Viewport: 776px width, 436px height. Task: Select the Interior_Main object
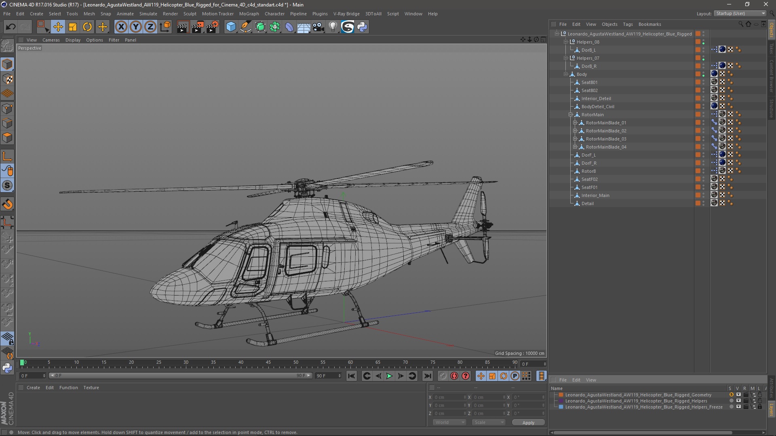point(595,195)
